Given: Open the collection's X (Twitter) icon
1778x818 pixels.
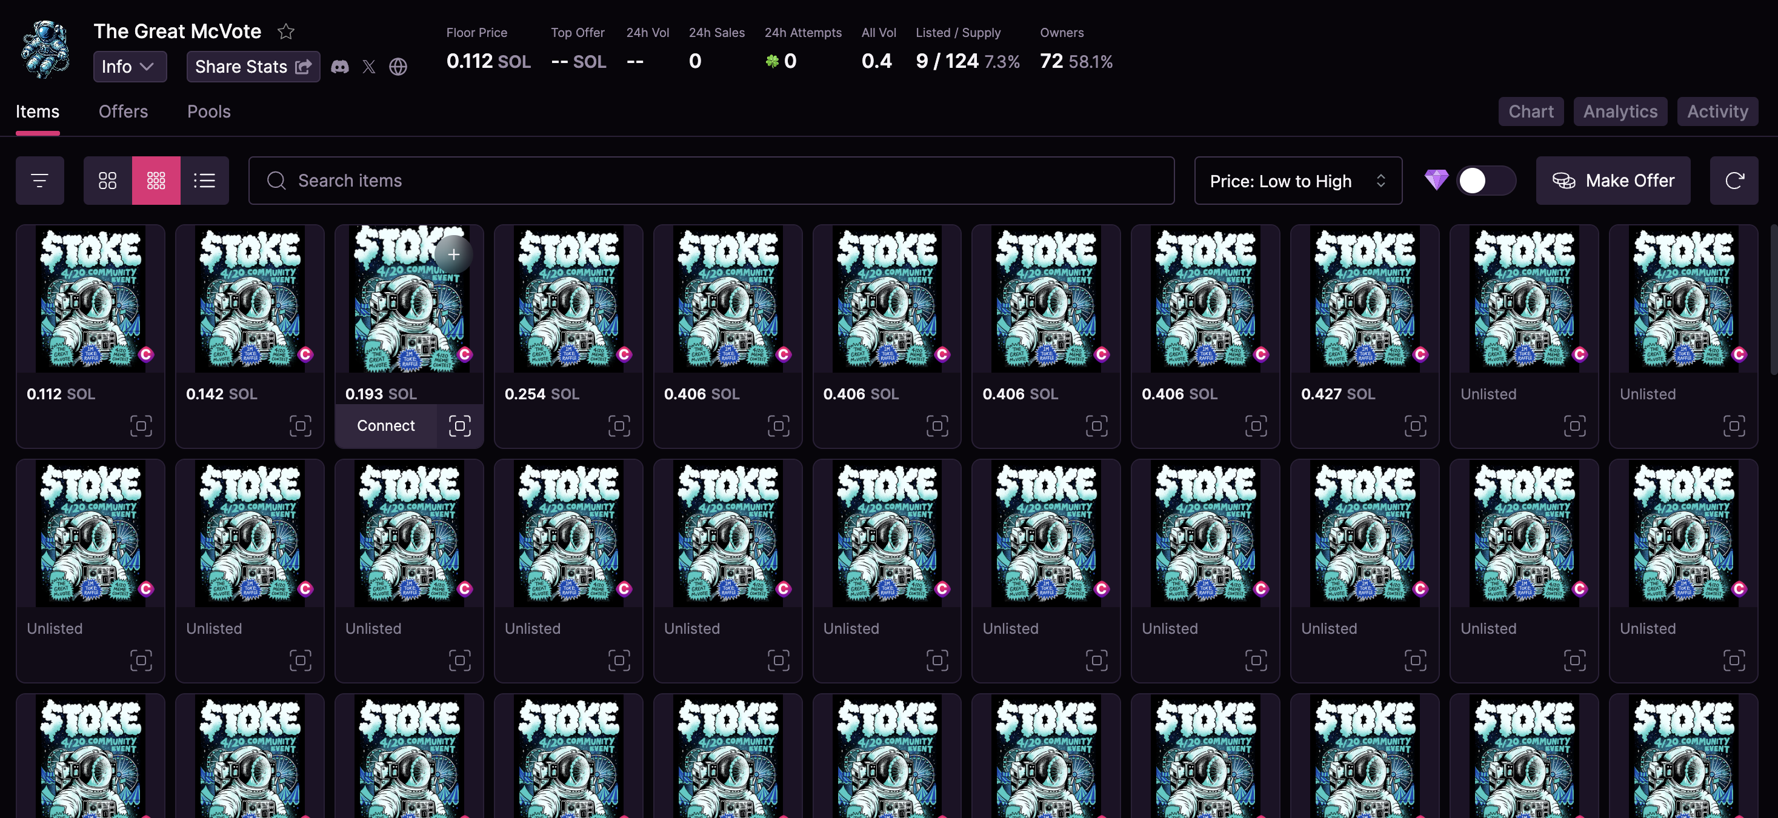Looking at the screenshot, I should [369, 66].
